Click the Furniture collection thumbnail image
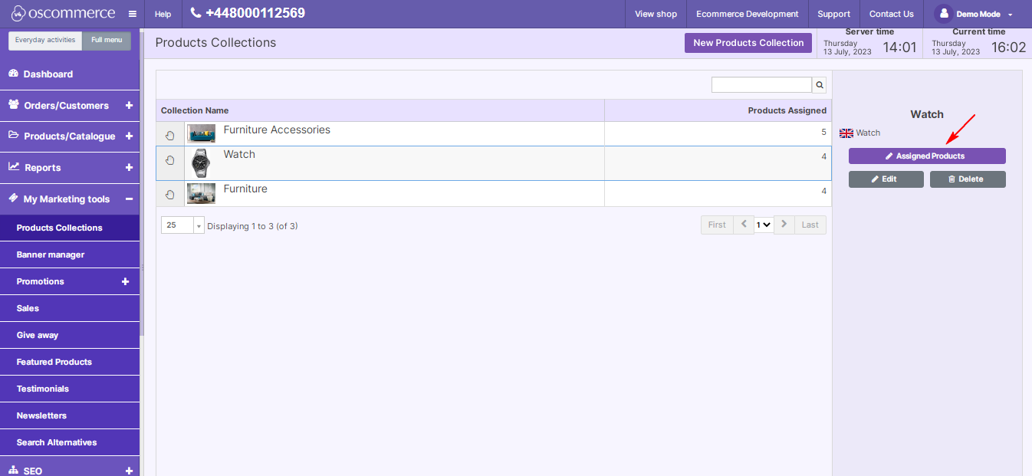This screenshot has height=476, width=1032. tap(201, 193)
